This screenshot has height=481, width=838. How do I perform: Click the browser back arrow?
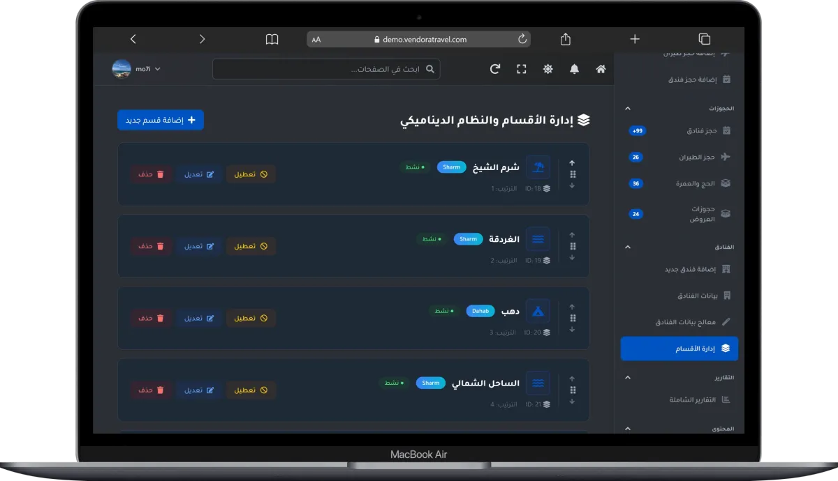(133, 39)
